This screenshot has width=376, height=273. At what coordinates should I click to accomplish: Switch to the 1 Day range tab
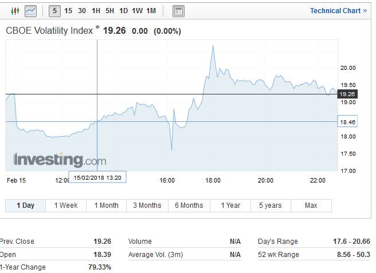point(25,205)
